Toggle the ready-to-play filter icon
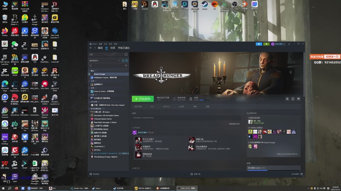The image size is (341, 191). 127,61
